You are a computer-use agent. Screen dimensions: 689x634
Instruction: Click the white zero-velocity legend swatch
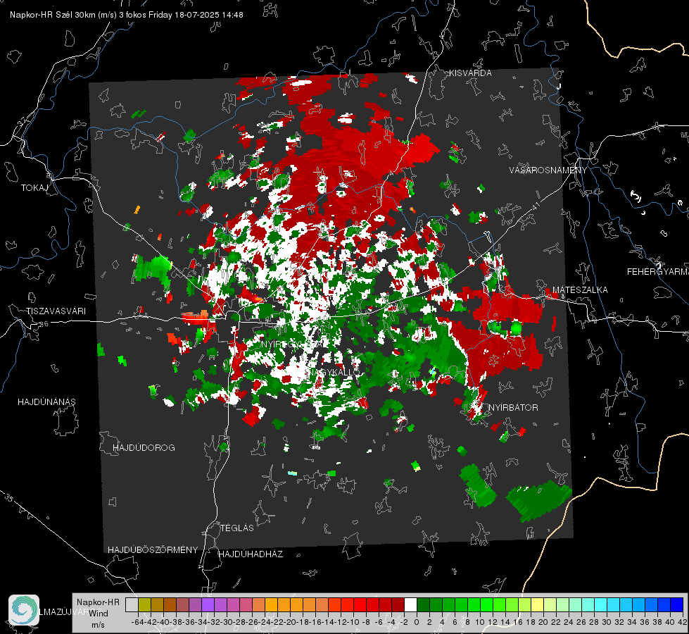[x=410, y=605]
